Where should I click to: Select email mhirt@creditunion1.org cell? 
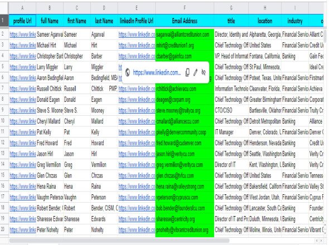click(185, 45)
